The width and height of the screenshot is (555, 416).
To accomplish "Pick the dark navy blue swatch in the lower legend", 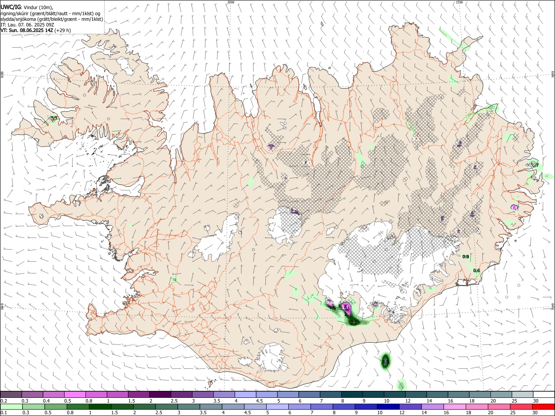I will (387, 407).
